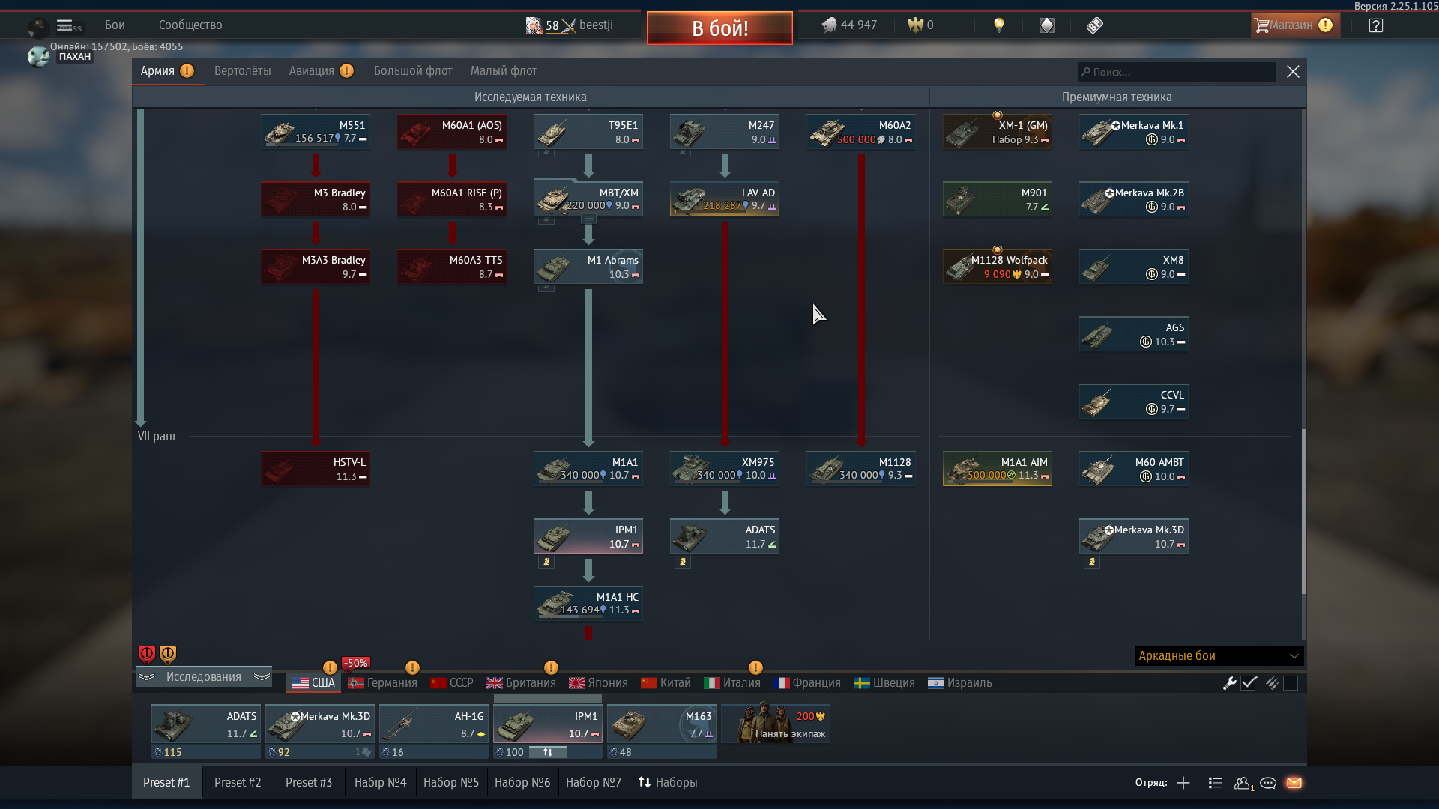Click the player avatar in the top-left

click(38, 56)
